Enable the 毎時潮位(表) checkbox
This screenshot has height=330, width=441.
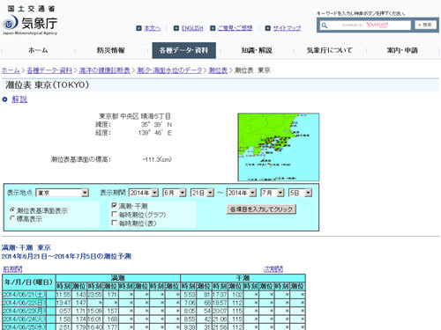115,223
